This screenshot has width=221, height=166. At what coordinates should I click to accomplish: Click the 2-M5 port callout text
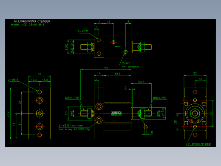click(x=126, y=63)
